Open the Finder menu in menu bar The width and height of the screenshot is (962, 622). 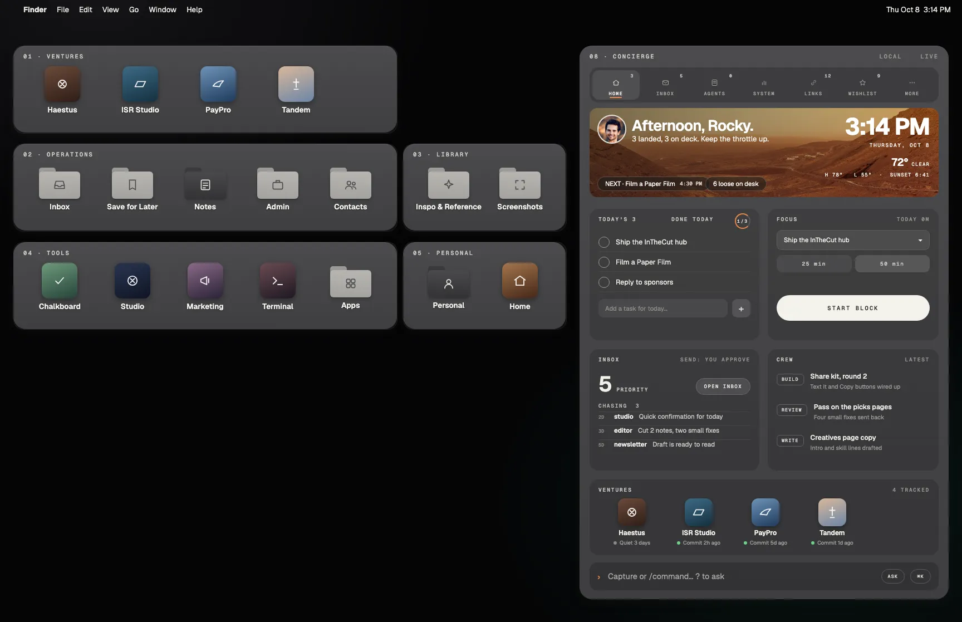click(35, 9)
